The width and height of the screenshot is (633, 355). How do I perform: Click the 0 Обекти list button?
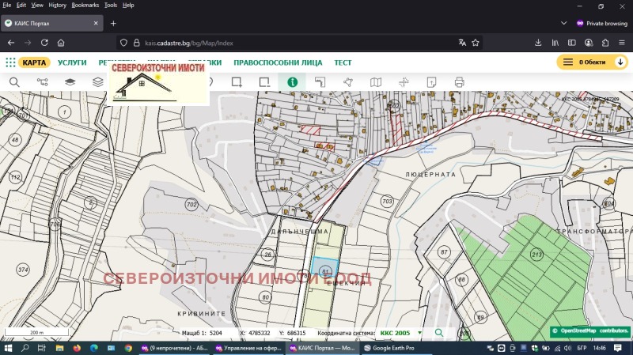click(x=586, y=62)
